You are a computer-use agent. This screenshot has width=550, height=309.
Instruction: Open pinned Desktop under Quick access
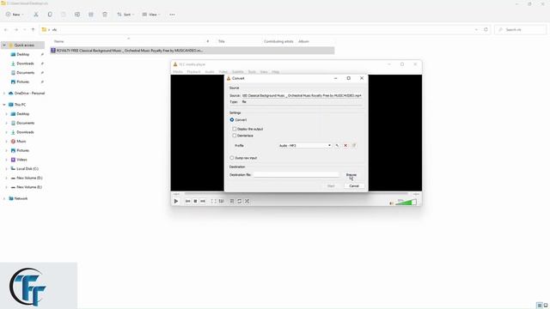click(23, 54)
